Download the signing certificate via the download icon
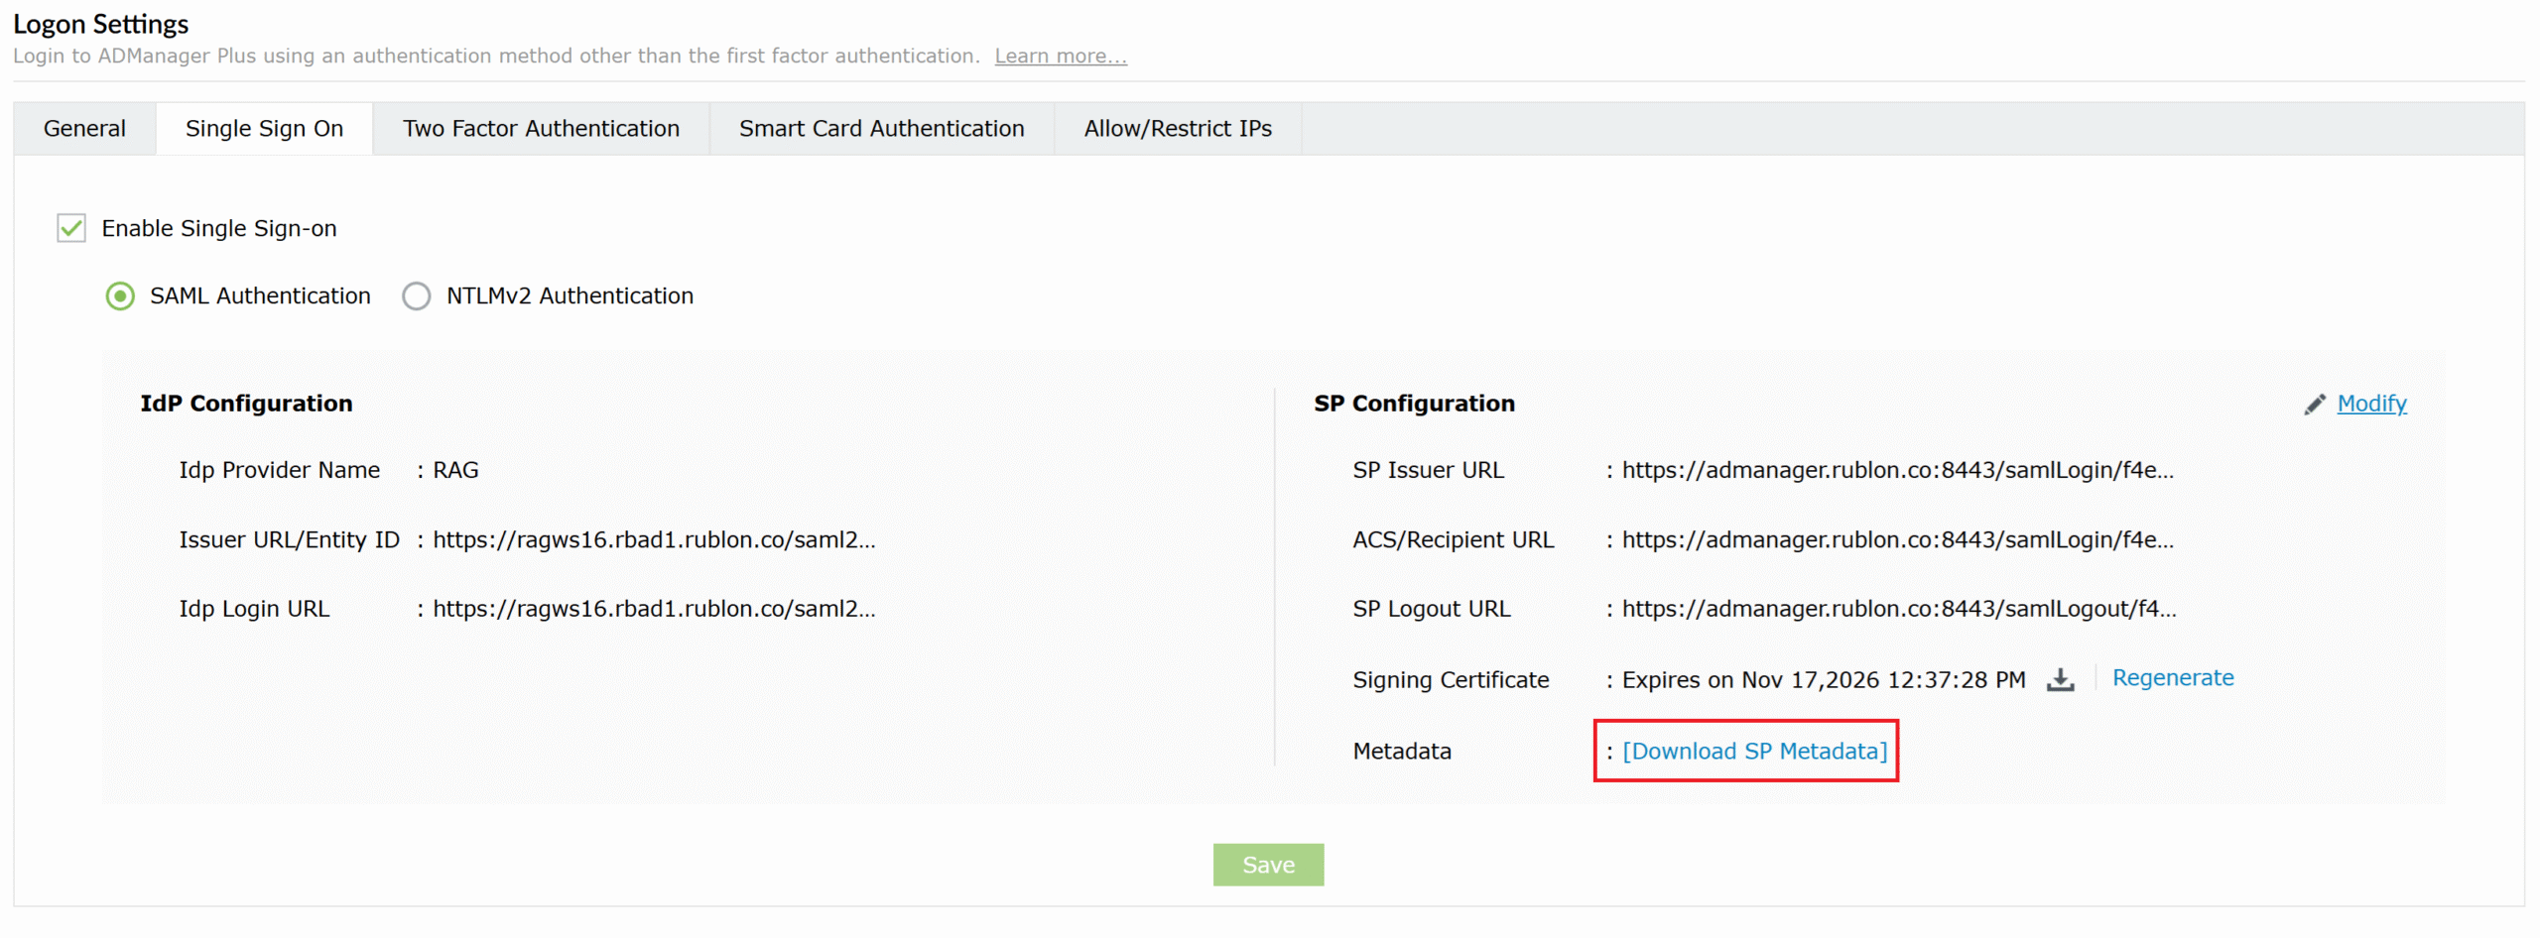The height and width of the screenshot is (938, 2540). click(2060, 680)
